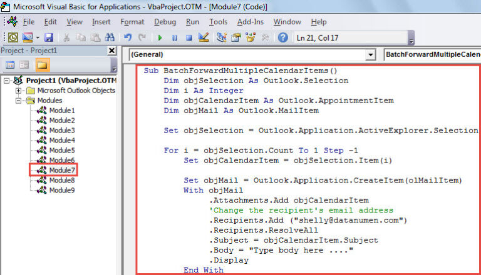Expand the Microsoft Outlook Objects folder
The height and width of the screenshot is (275, 481).
coord(19,91)
